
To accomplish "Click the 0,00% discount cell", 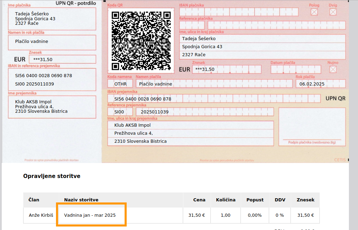I will pos(255,215).
